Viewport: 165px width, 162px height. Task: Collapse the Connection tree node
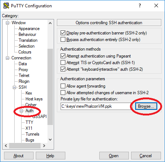[x=8, y=58]
